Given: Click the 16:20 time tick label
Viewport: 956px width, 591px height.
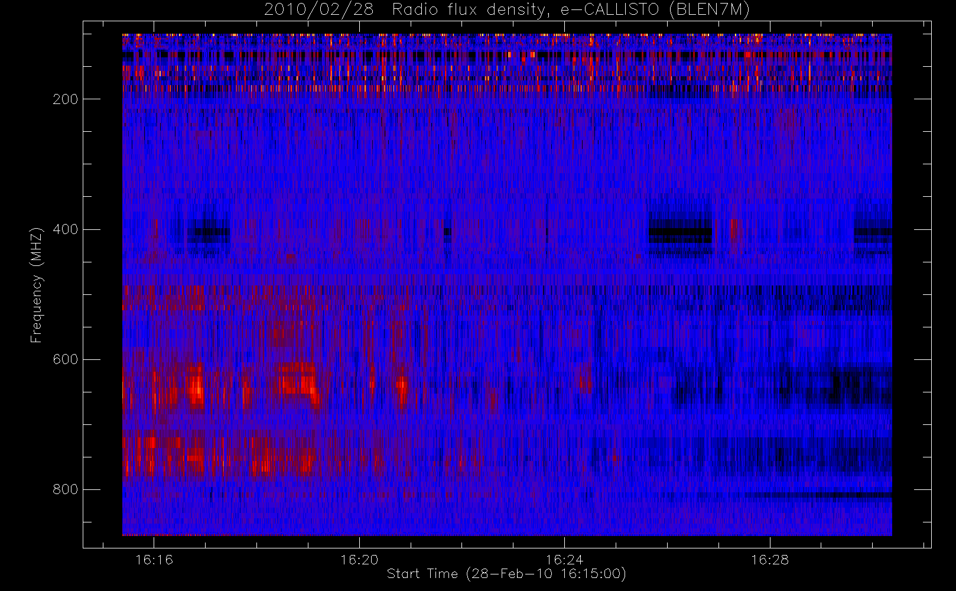Looking at the screenshot, I should click(359, 560).
